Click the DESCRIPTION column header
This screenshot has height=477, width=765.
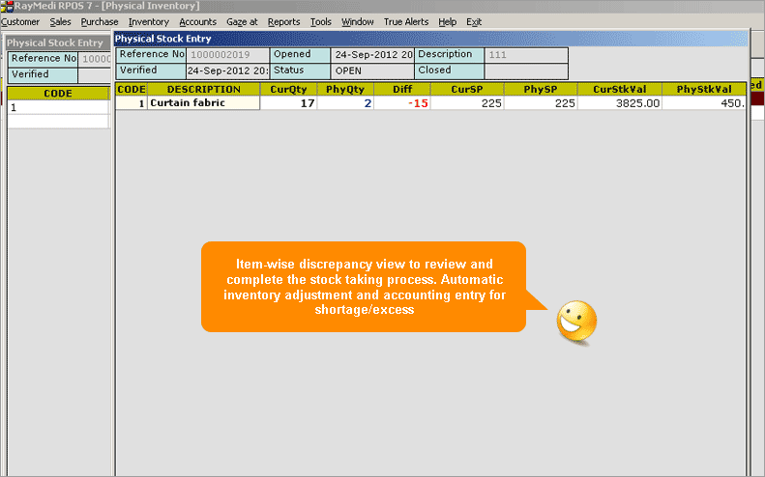[203, 89]
